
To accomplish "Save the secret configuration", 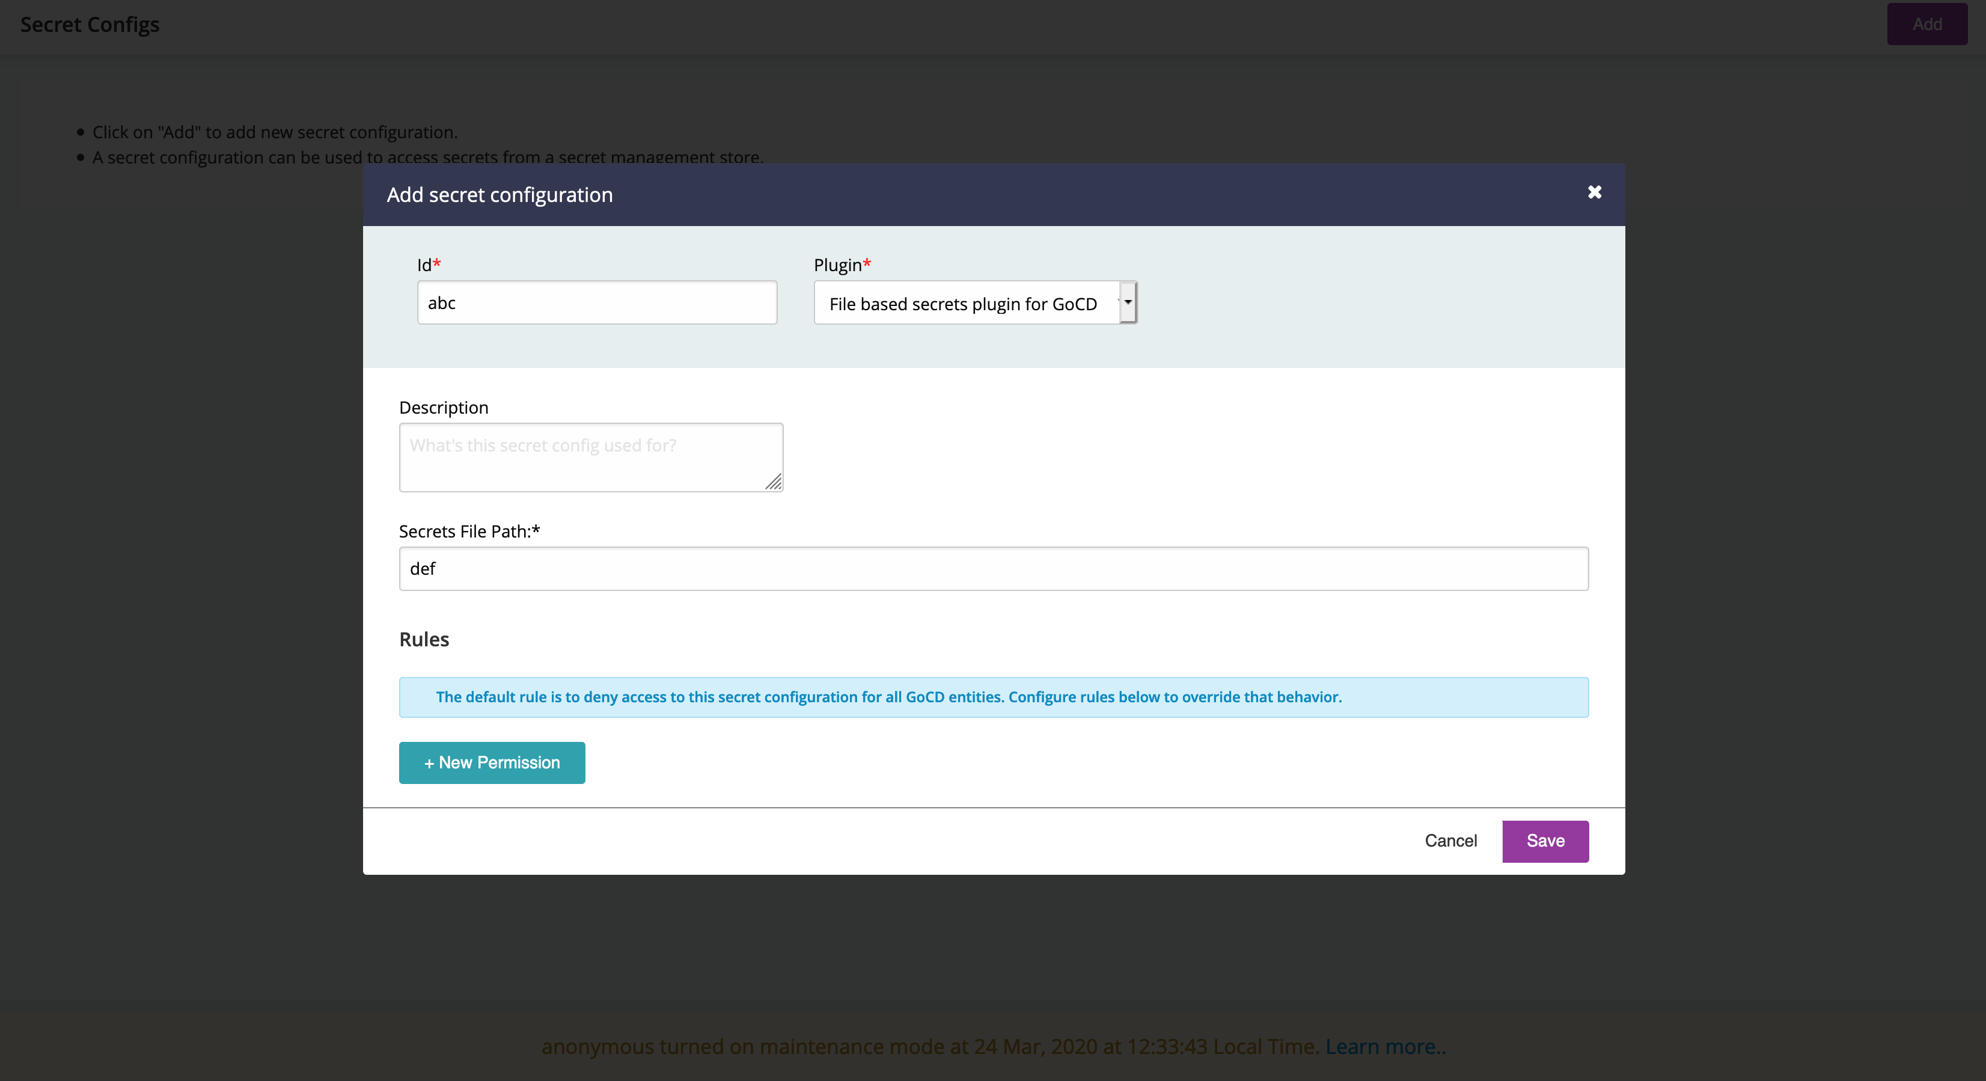I will coord(1545,841).
